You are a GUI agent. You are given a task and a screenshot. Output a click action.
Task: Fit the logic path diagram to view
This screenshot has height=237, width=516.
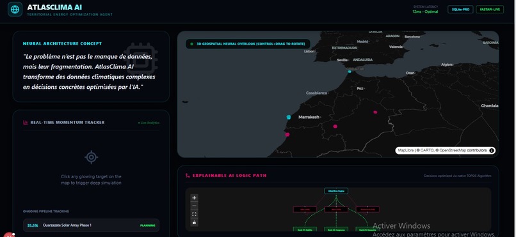point(194,214)
